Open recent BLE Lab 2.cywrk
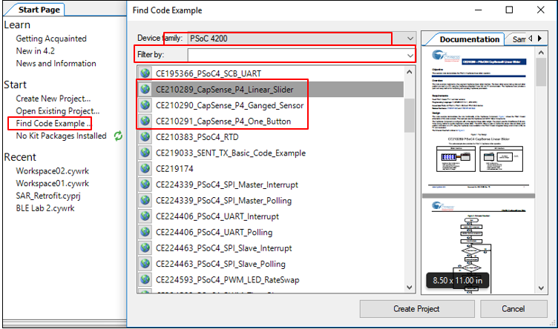 point(45,208)
